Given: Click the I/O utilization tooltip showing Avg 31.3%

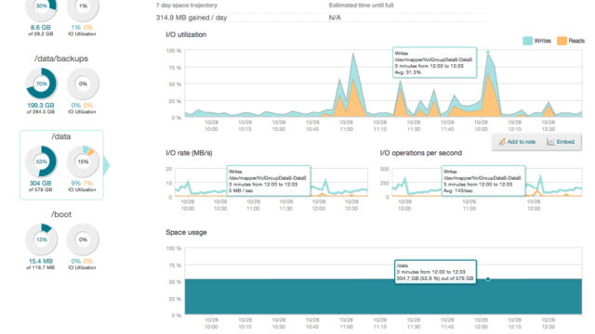Looking at the screenshot, I should tap(434, 62).
